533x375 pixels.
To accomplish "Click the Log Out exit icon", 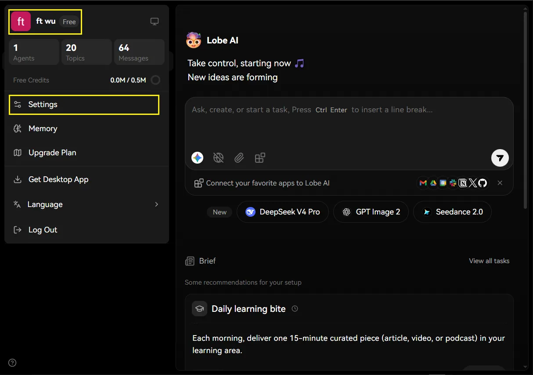I will (18, 230).
